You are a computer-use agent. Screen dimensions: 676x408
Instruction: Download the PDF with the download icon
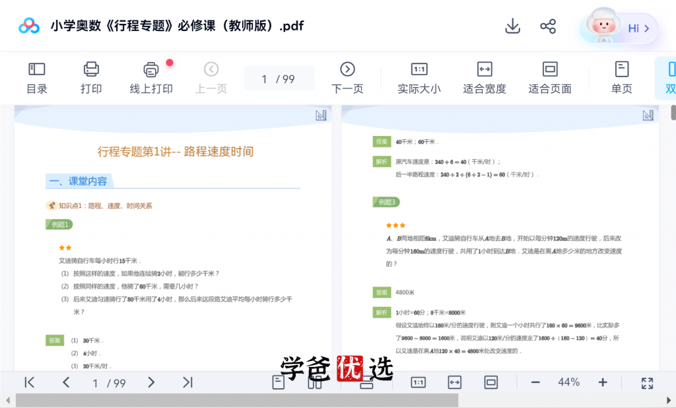[x=512, y=26]
